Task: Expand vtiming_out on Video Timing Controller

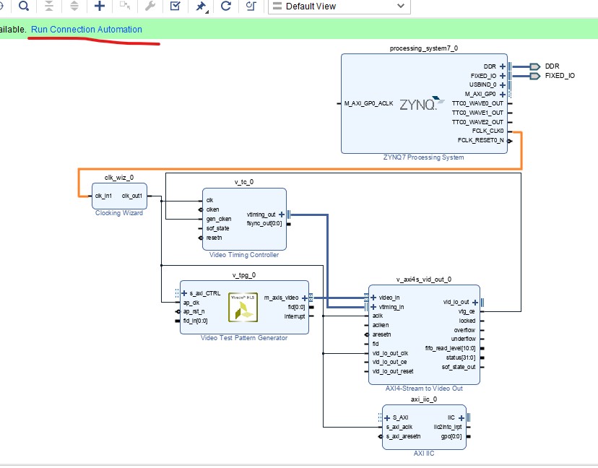Action: (282, 214)
